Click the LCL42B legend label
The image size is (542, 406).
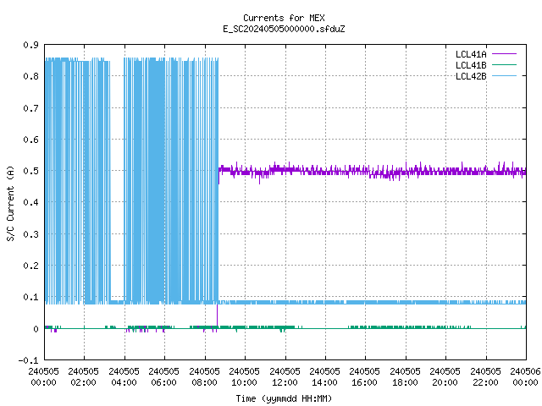(471, 76)
